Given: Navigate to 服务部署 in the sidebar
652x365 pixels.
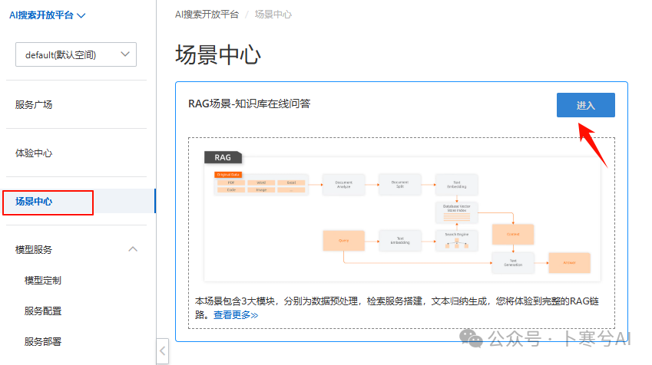Looking at the screenshot, I should coord(43,342).
